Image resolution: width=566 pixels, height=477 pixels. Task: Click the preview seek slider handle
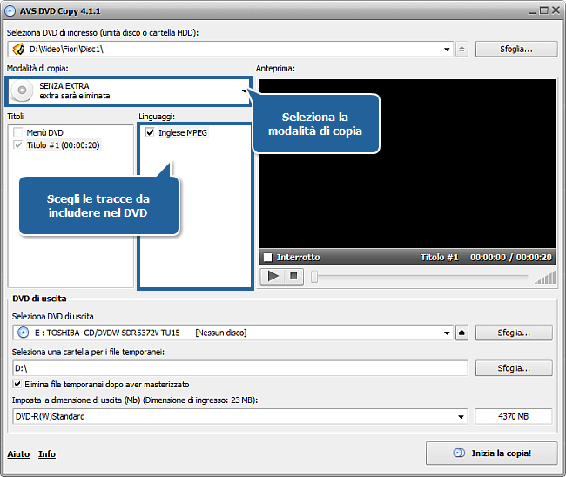pos(314,277)
